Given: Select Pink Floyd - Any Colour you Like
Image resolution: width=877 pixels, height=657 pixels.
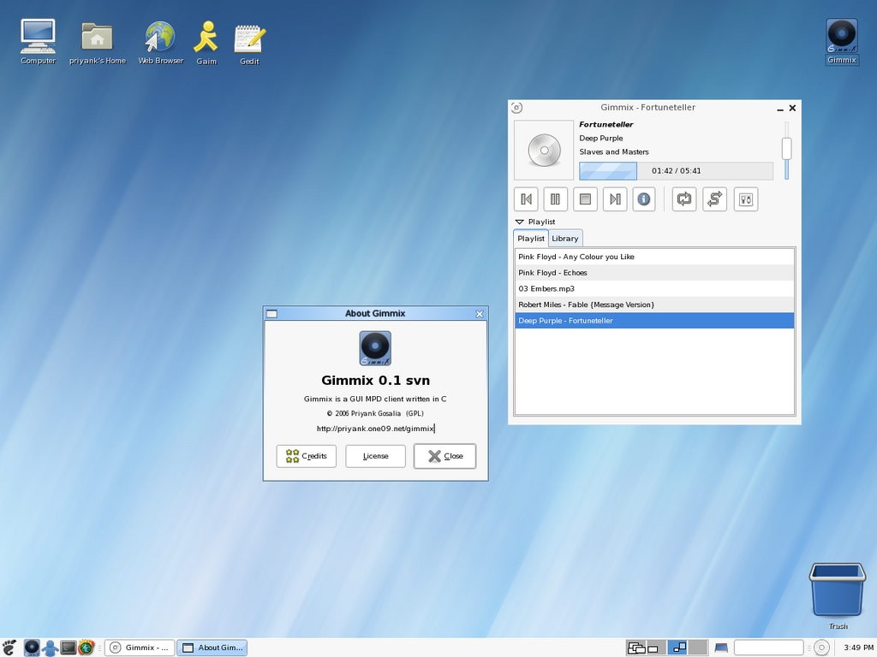Looking at the screenshot, I should click(x=654, y=257).
